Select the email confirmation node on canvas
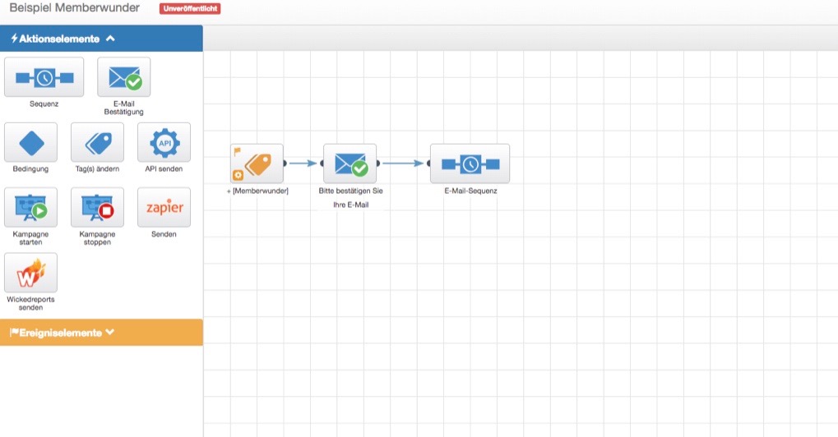 [x=350, y=163]
